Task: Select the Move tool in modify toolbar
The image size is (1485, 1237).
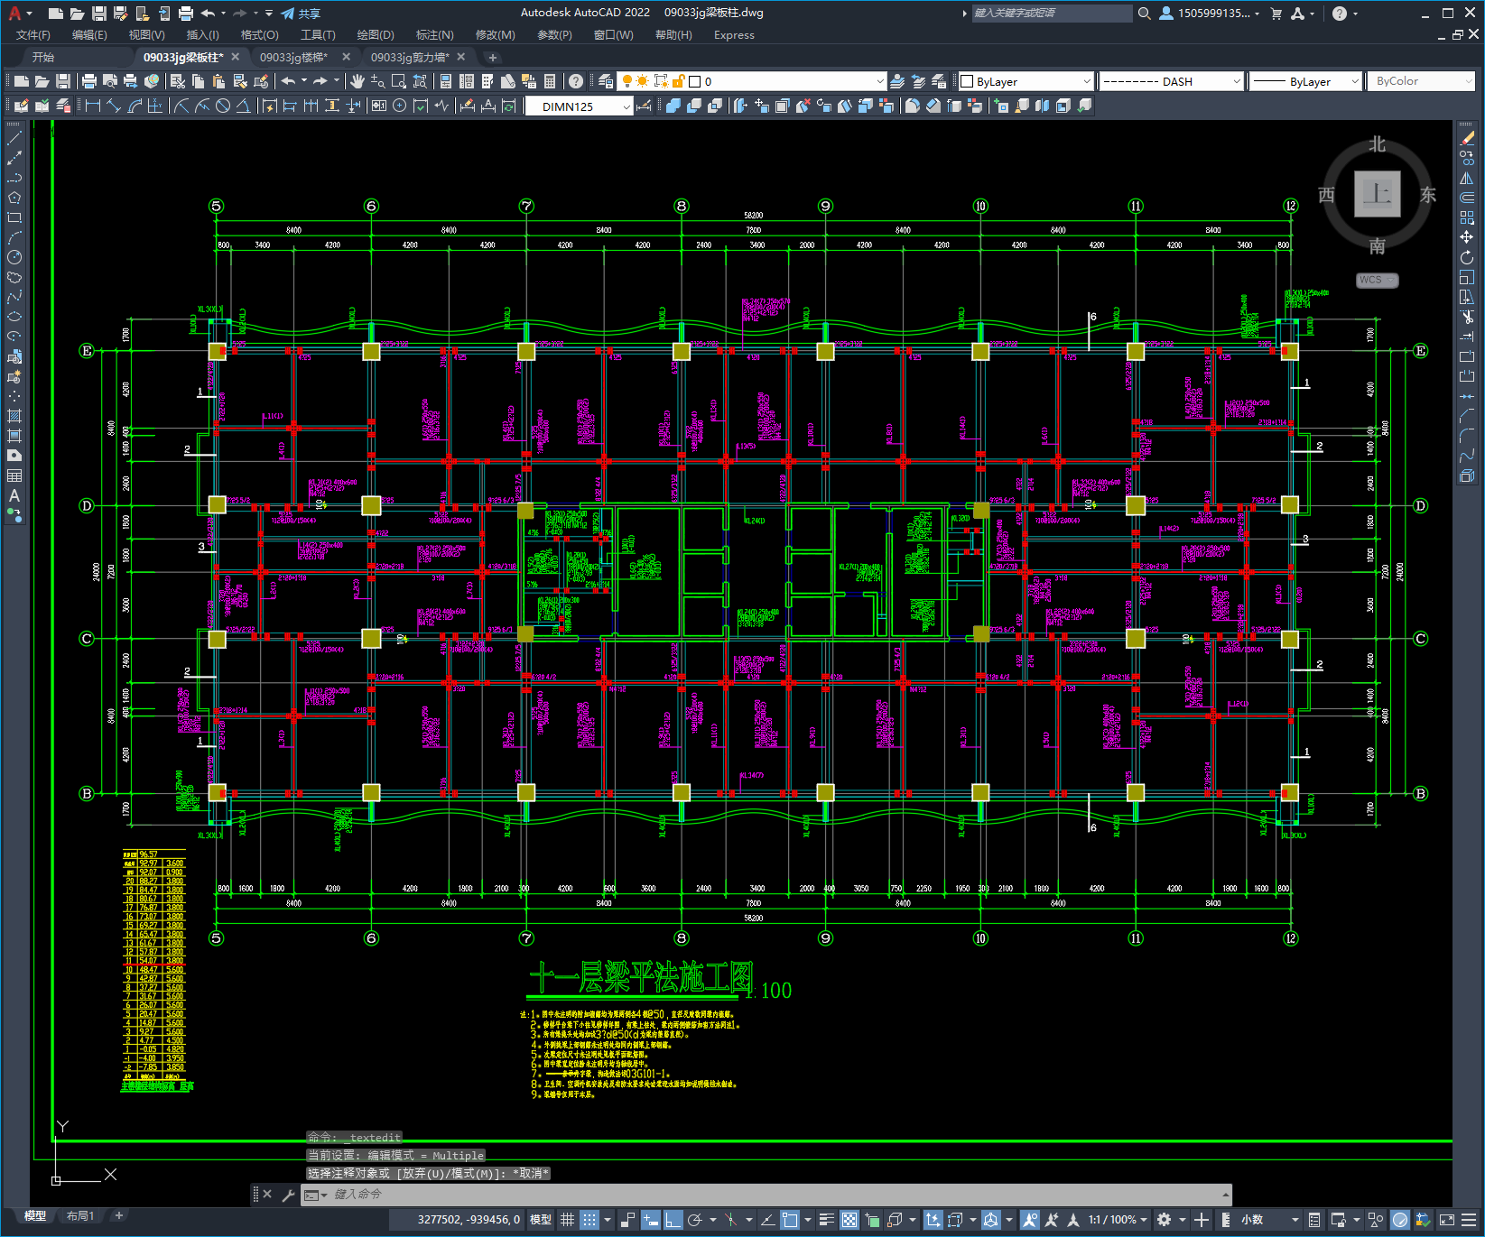Action: point(1467,237)
